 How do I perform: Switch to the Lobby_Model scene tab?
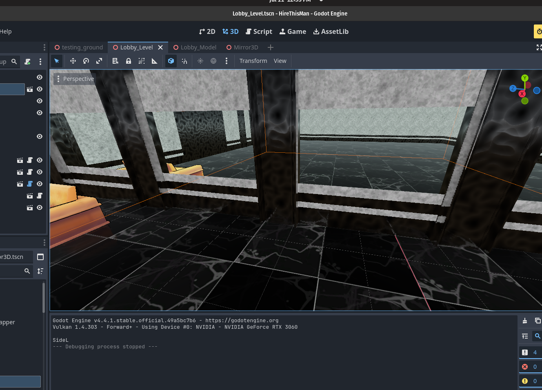click(x=195, y=47)
